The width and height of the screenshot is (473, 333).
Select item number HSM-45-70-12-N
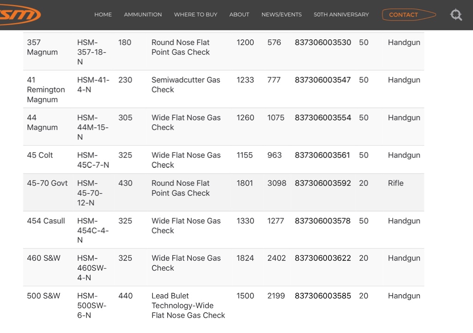pyautogui.click(x=90, y=193)
